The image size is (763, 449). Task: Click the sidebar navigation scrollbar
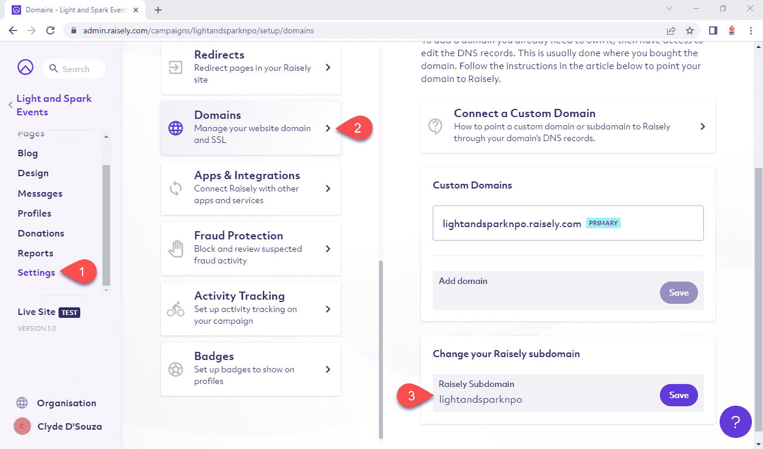(x=106, y=225)
